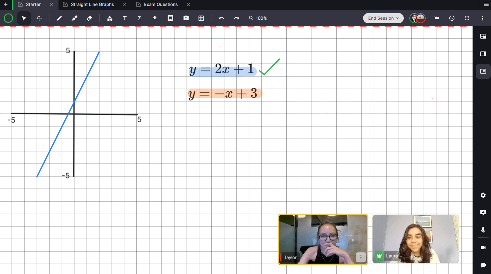Open the Shapes tool
This screenshot has width=491, height=274.
pyautogui.click(x=109, y=18)
